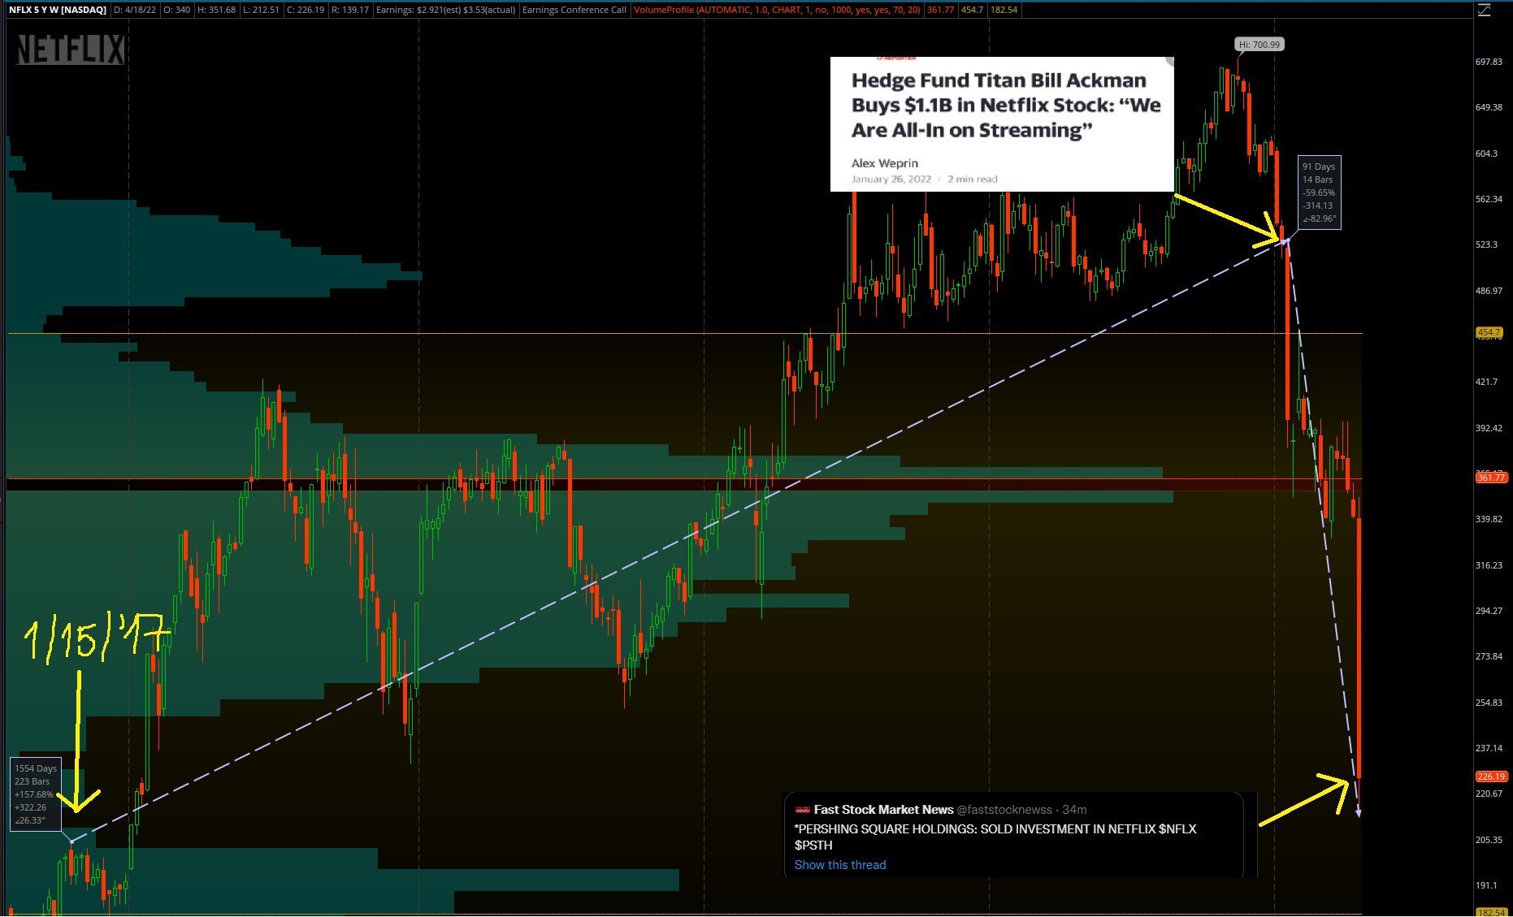Click the handwritten 1/15/'17 date annotation
This screenshot has width=1513, height=917.
(x=93, y=638)
